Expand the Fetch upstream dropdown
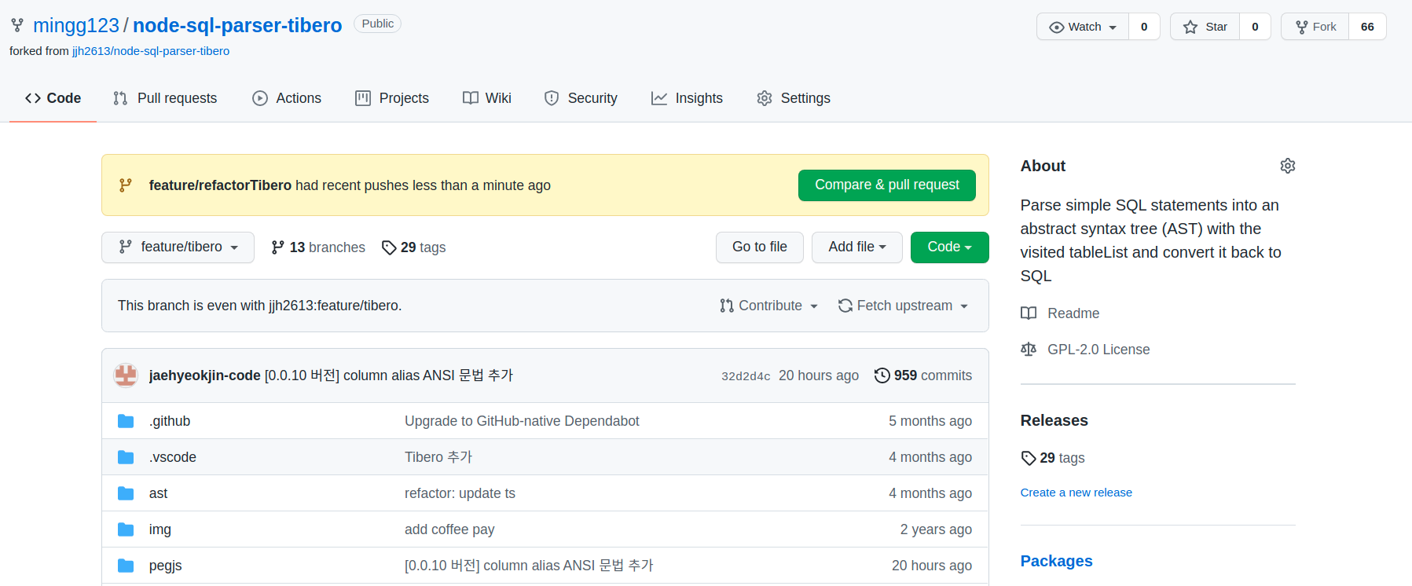Viewport: 1412px width, 586px height. pyautogui.click(x=904, y=306)
